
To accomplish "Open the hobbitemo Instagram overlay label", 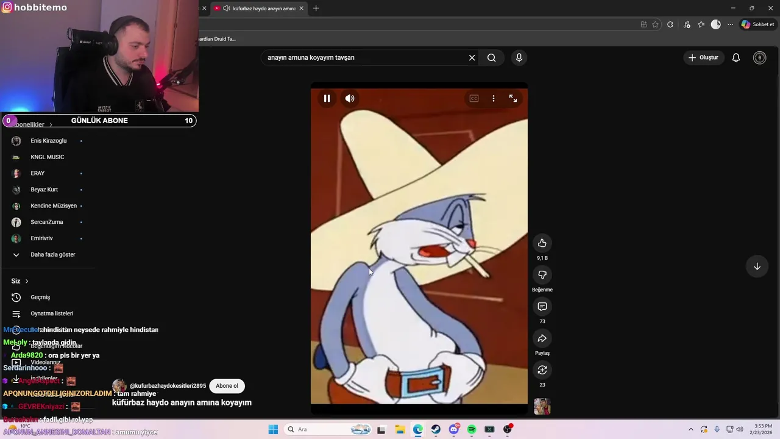I will tap(34, 7).
